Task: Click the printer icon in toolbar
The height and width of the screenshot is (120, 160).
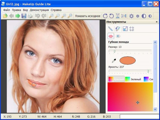Action: point(30,16)
